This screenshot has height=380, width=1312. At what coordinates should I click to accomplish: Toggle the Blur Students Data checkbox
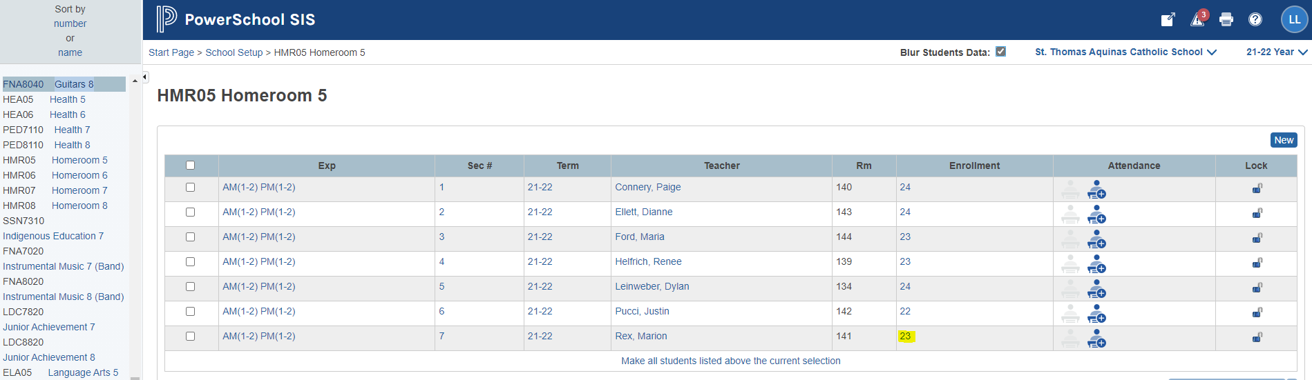pos(1000,51)
